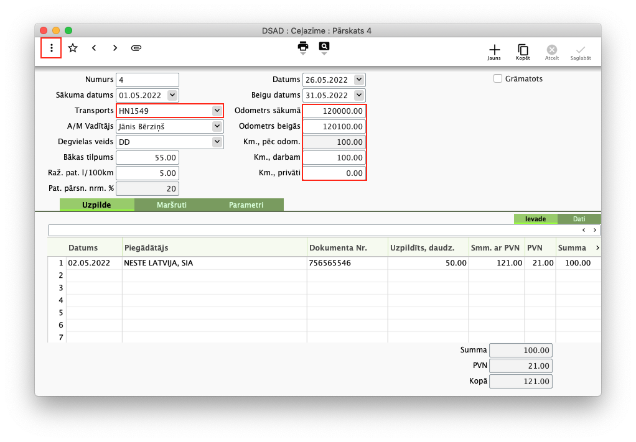Image resolution: width=636 pixels, height=442 pixels.
Task: Go to previous record arrow
Action: pos(94,48)
